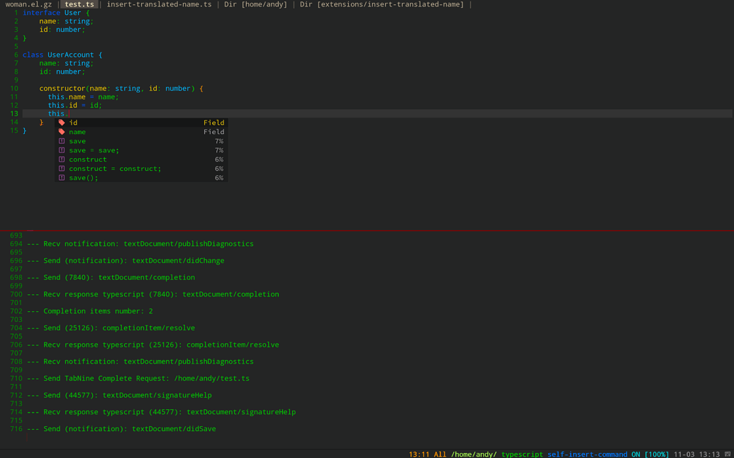Choose "construct" in the completion popup
The image size is (734, 458).
(87, 159)
